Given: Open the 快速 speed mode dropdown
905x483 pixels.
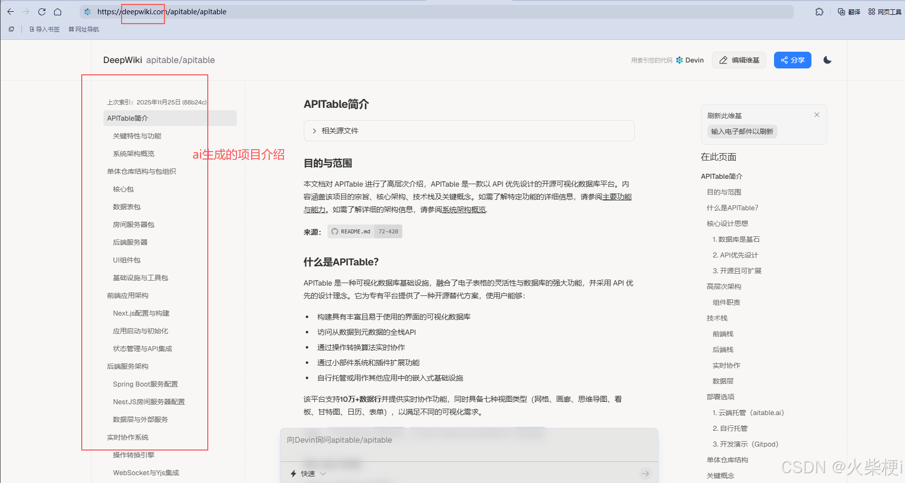Looking at the screenshot, I should coord(306,473).
